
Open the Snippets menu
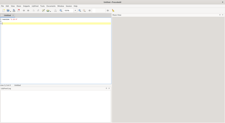point(26,6)
